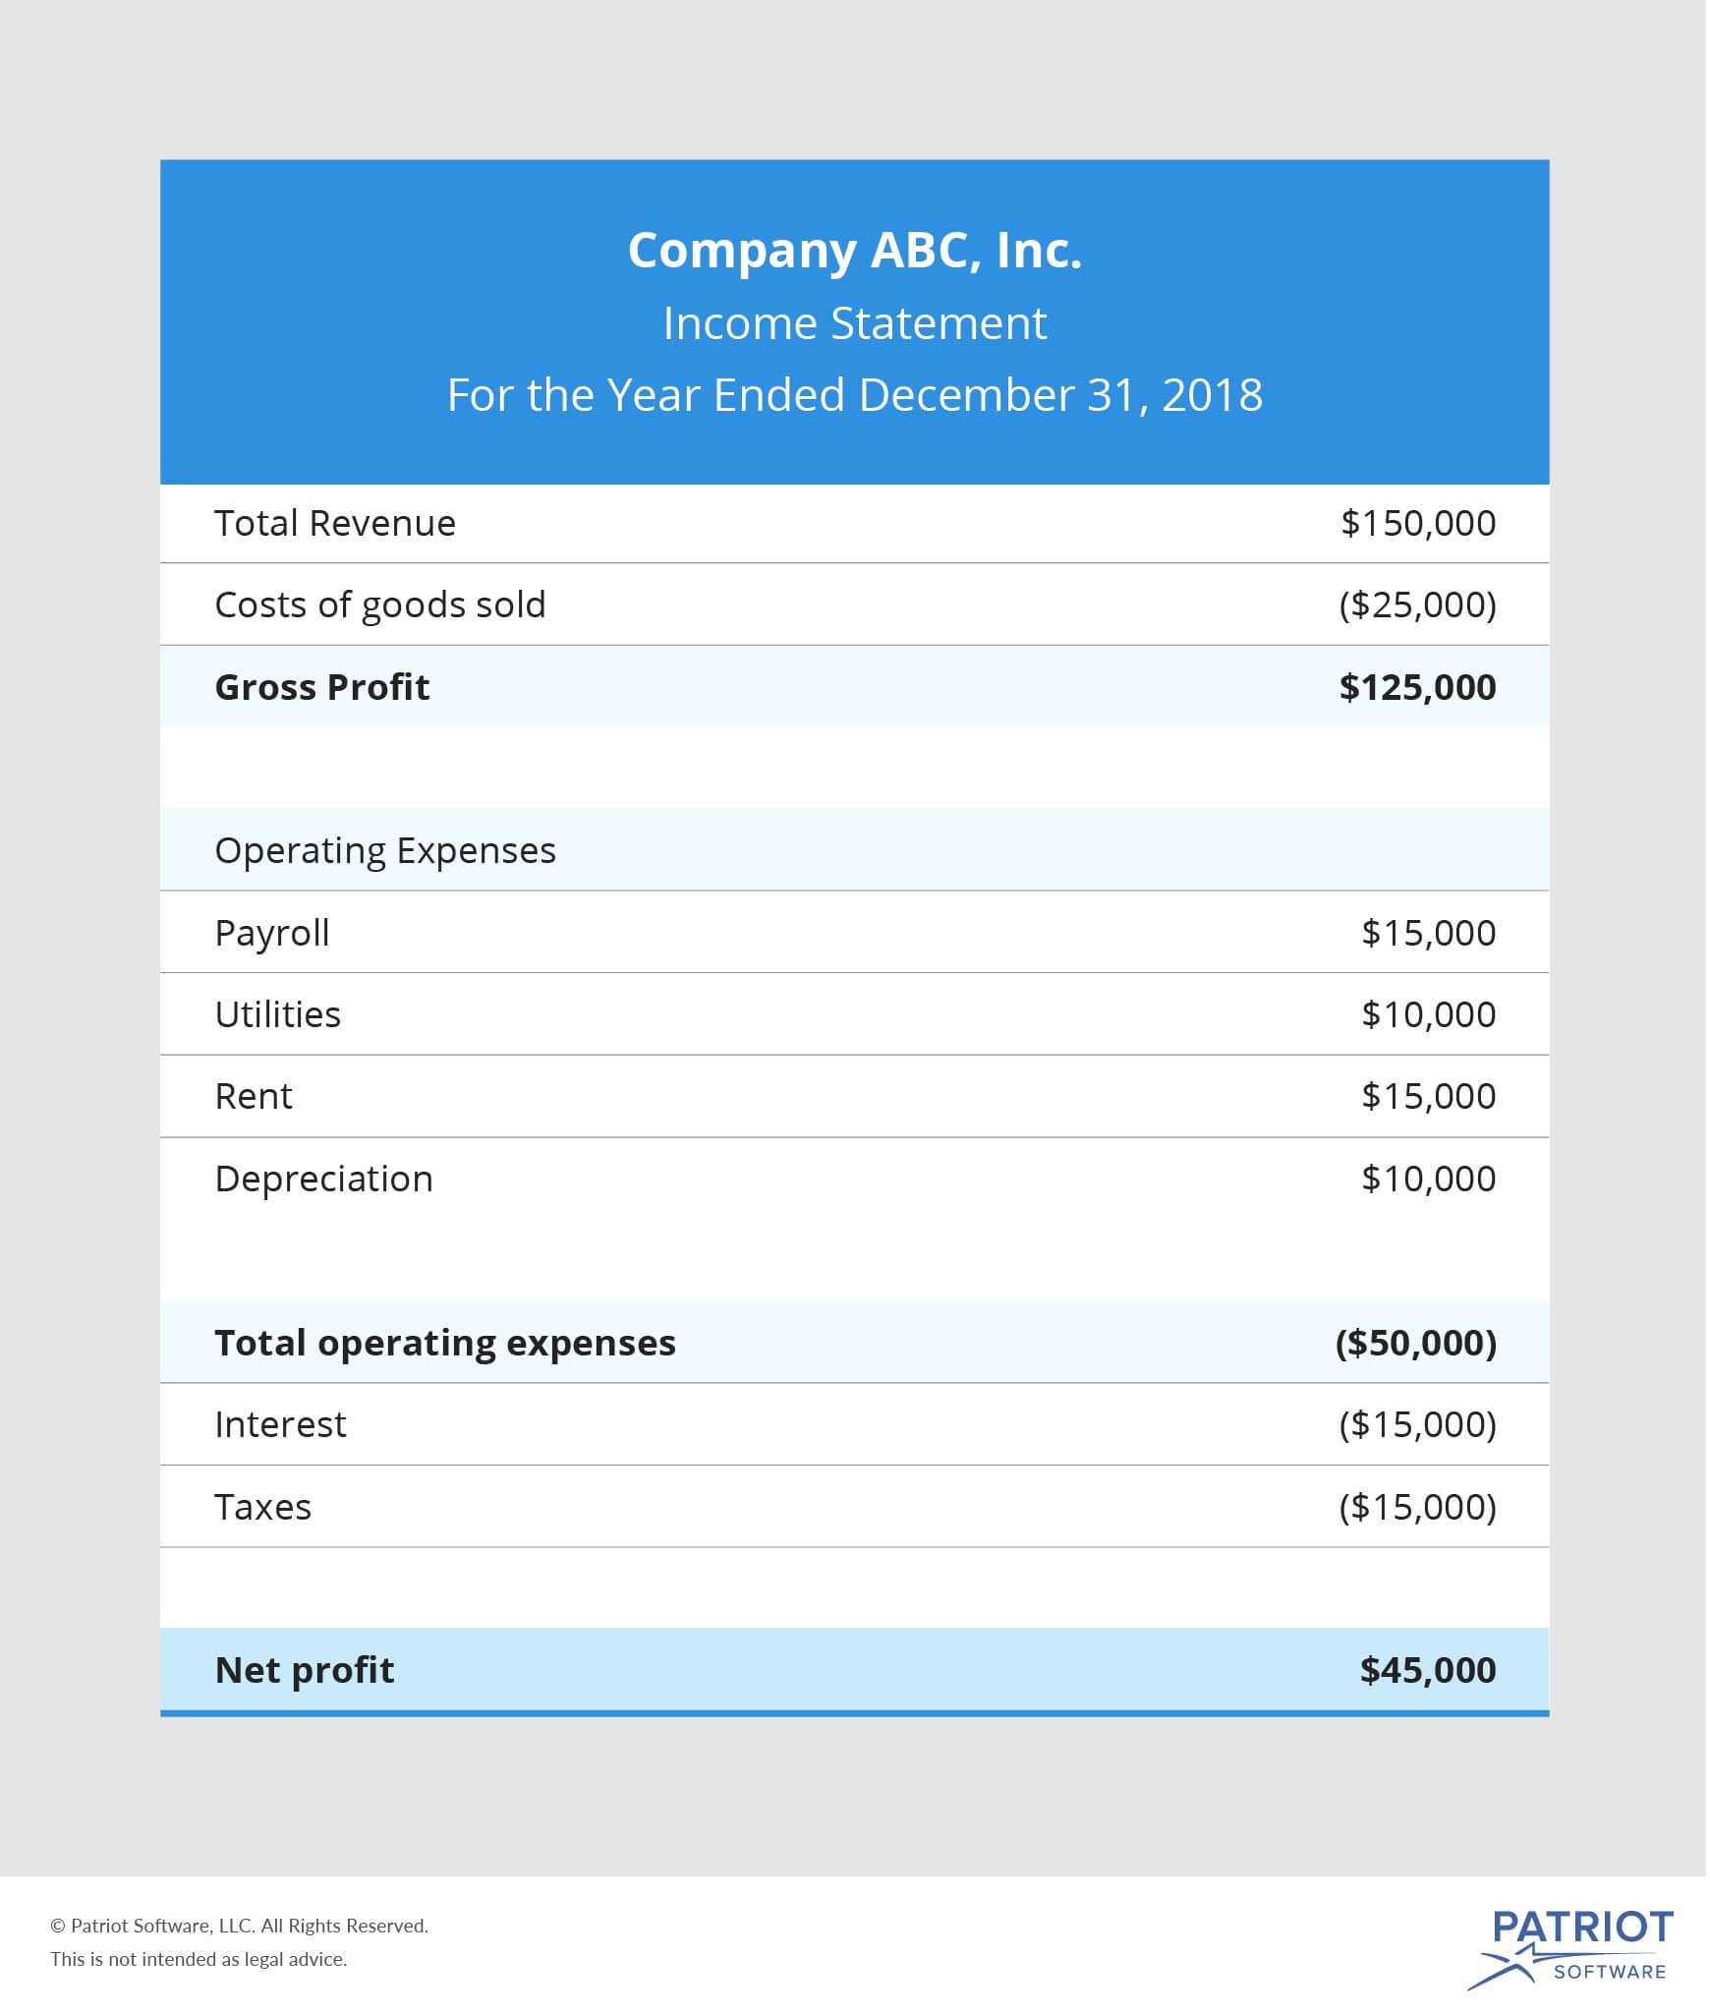Click the Operating Expenses section header
The image size is (1710, 2015).
pos(385,850)
